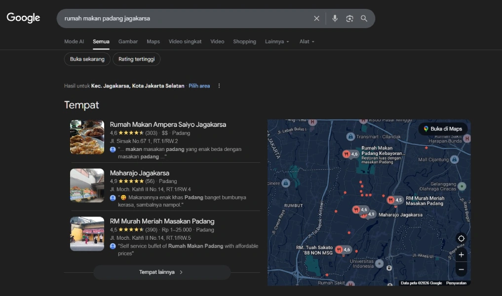Expand the Lainnya dropdown
The height and width of the screenshot is (296, 502).
tap(277, 41)
